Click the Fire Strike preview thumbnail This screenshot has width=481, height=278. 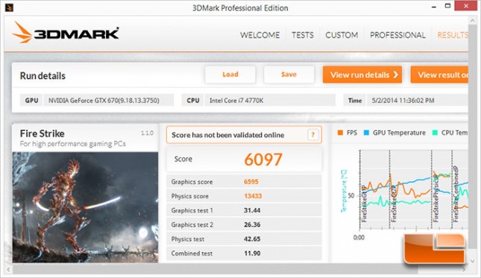[x=85, y=207]
